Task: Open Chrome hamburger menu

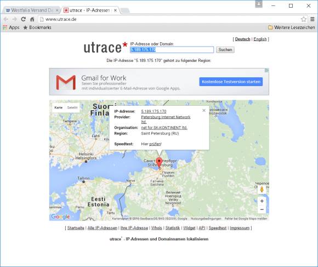Action: (x=313, y=19)
